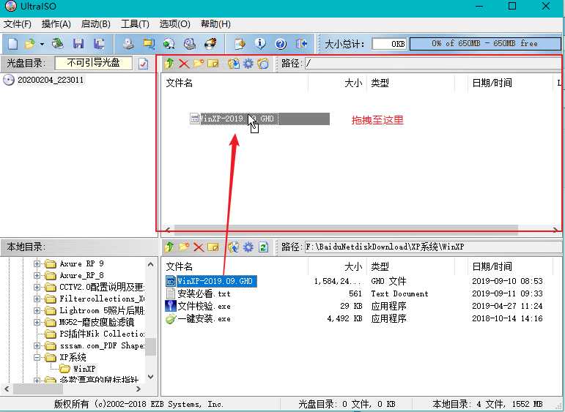Screen dimensions: 565x412
Task: Click the last icon in the disc image toolbar
Action: (263, 64)
